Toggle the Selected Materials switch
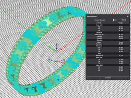131x98 pixels. pos(115,20)
